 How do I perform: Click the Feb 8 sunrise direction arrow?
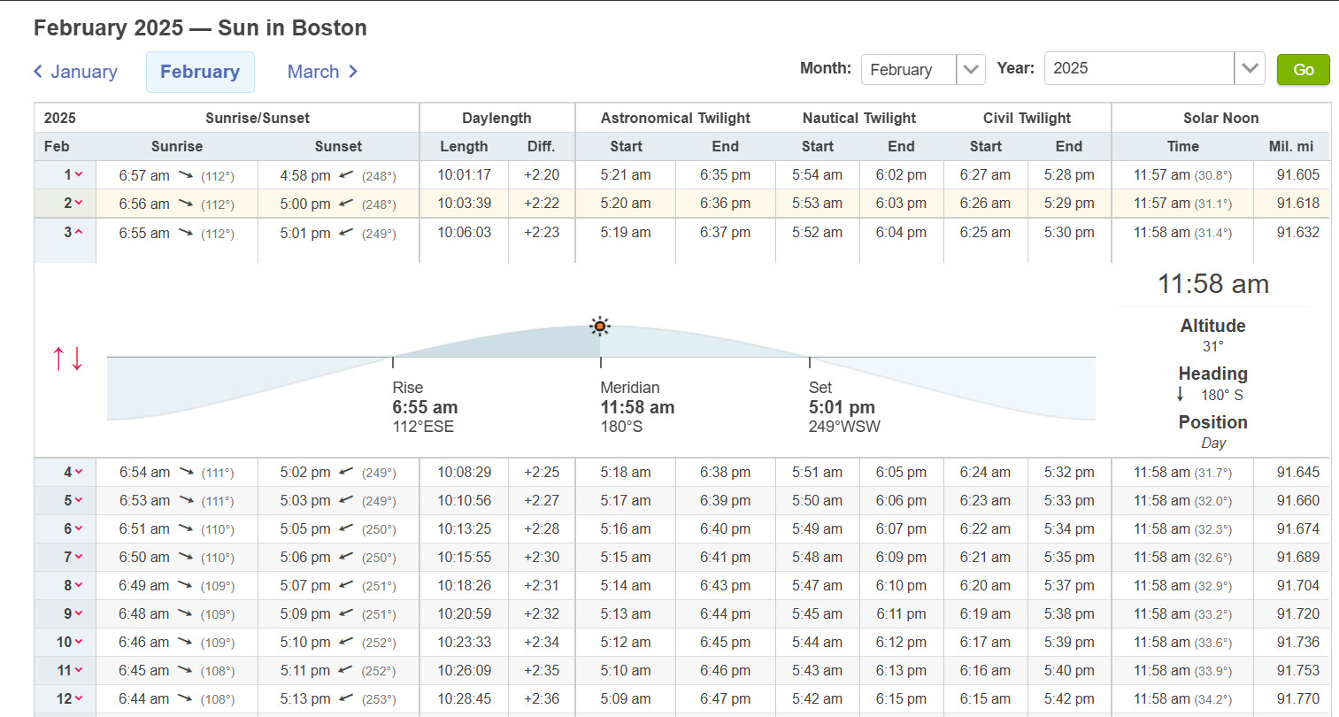(x=186, y=586)
